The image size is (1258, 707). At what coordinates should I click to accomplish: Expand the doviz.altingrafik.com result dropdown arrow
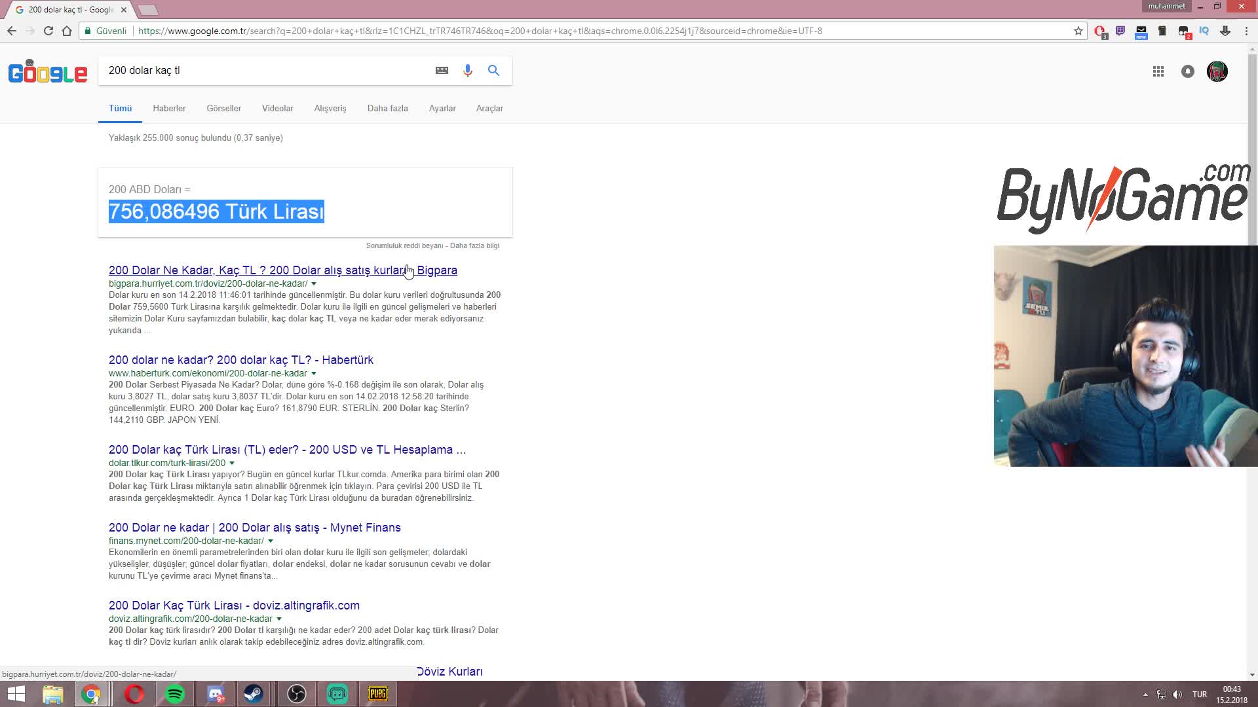click(279, 619)
